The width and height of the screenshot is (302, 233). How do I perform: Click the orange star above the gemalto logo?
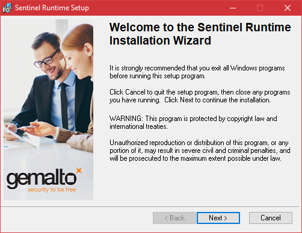coord(79,171)
